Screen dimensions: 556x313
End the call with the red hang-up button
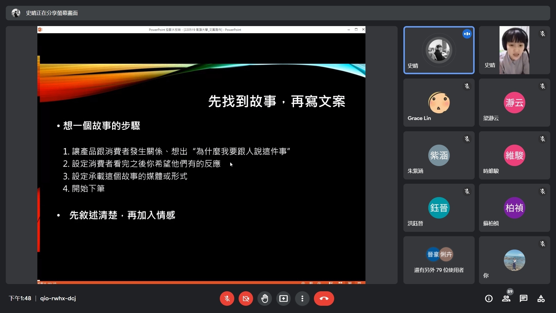click(x=324, y=298)
